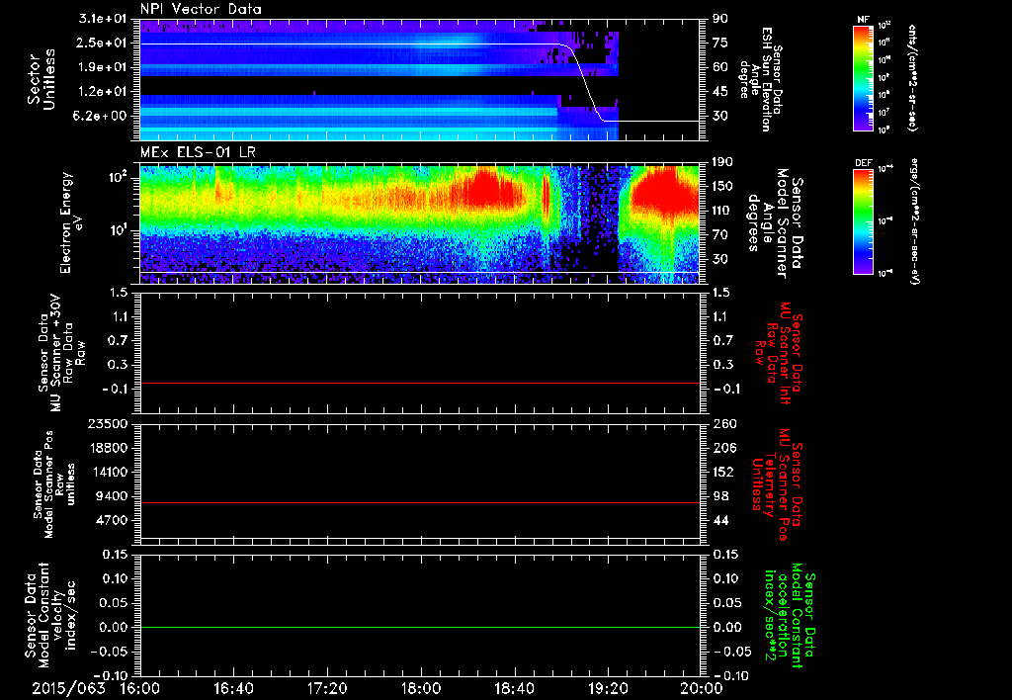The height and width of the screenshot is (700, 1012).
Task: Click the 18800 scanner position tick
Action: click(109, 448)
